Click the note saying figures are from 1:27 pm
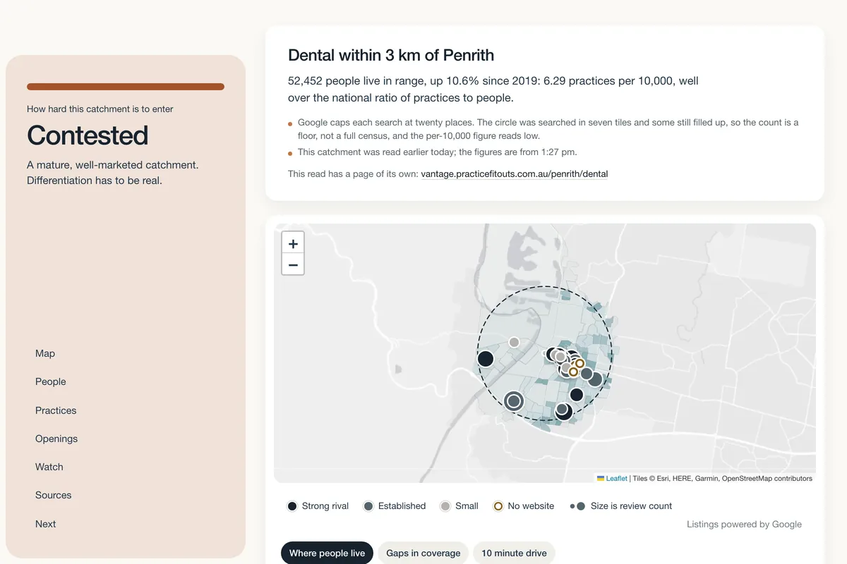The width and height of the screenshot is (847, 564). [x=438, y=152]
